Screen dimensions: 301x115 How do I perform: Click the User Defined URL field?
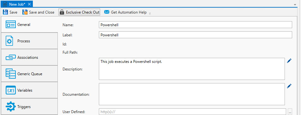193,112
